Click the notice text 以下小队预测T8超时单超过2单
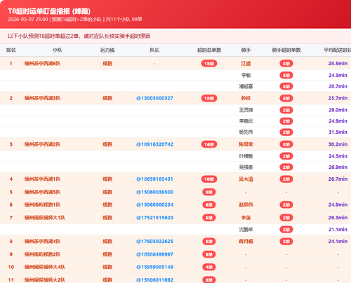Screen dimensions: 351x283 [79, 36]
